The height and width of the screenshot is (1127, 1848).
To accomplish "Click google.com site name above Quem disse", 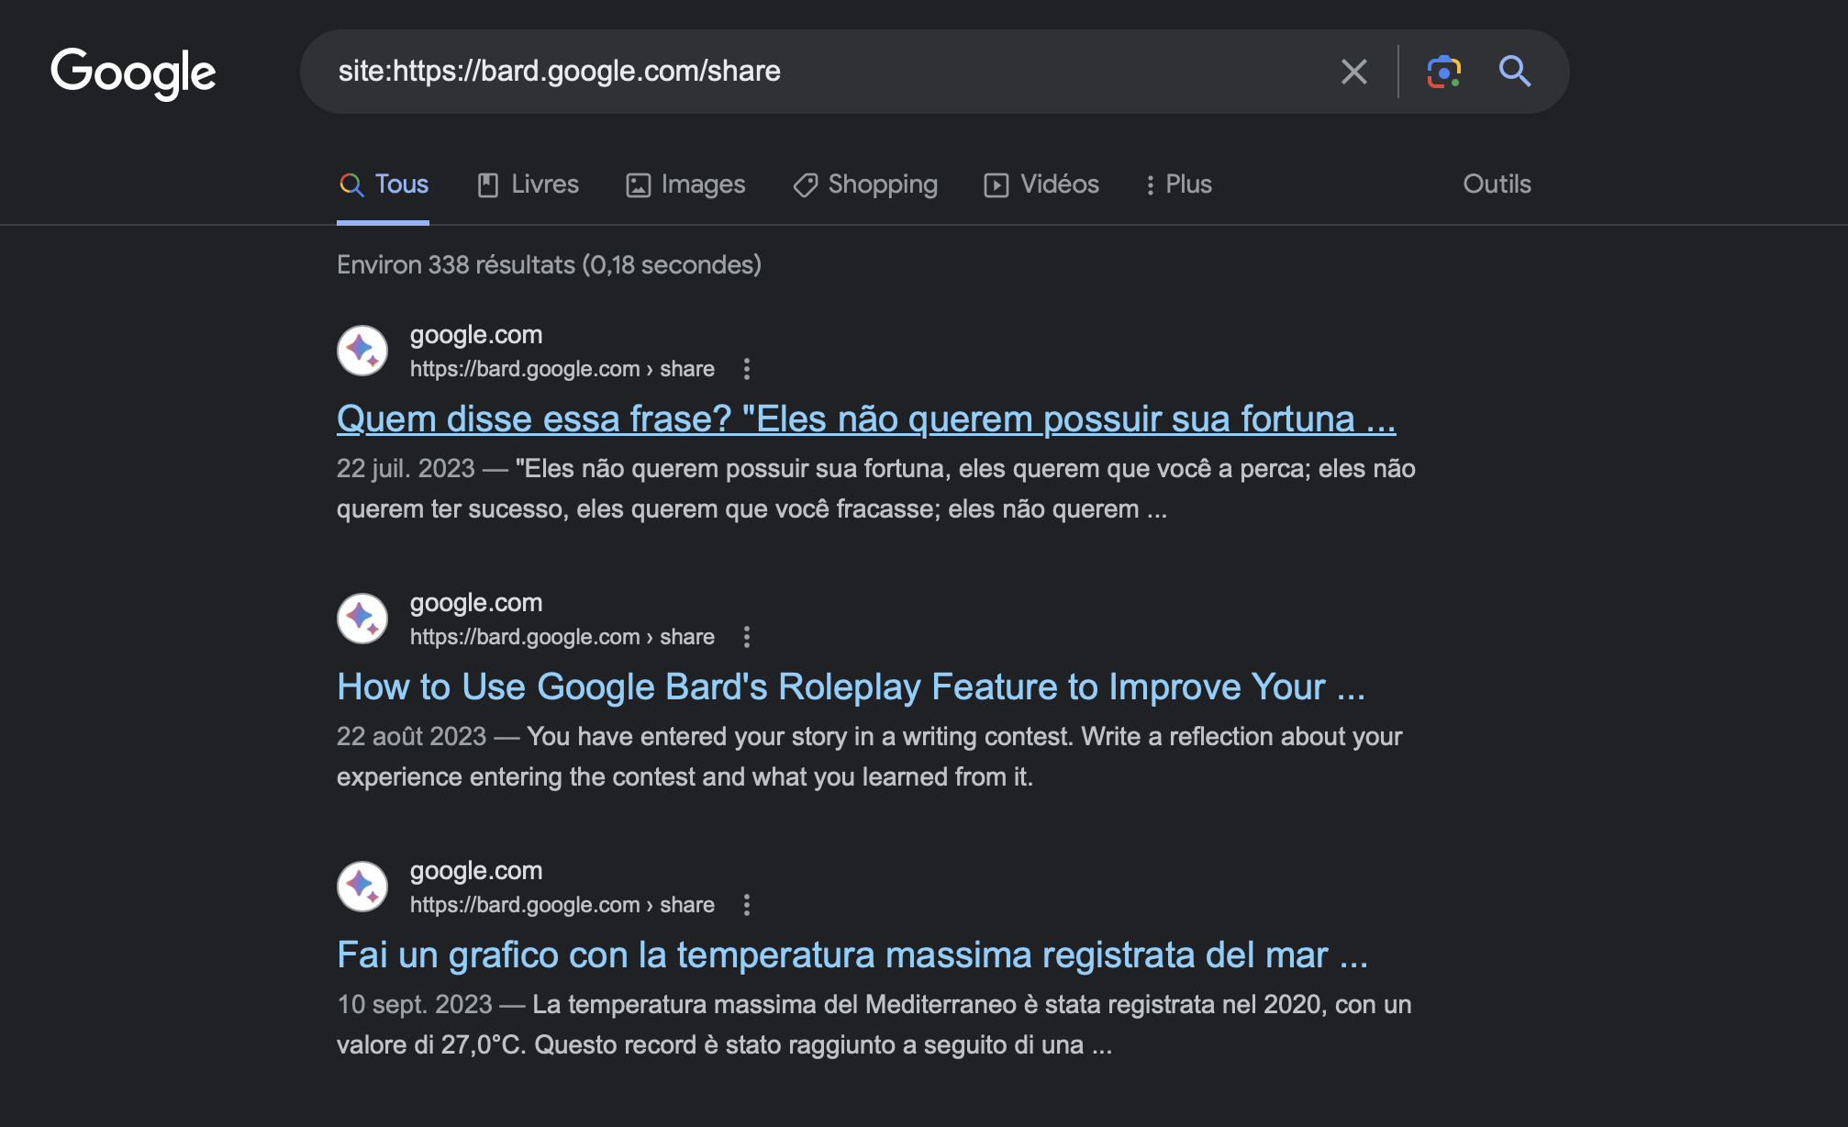I will tap(476, 335).
